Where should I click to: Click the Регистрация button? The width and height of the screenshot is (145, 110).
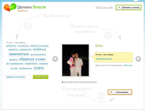[120, 92]
